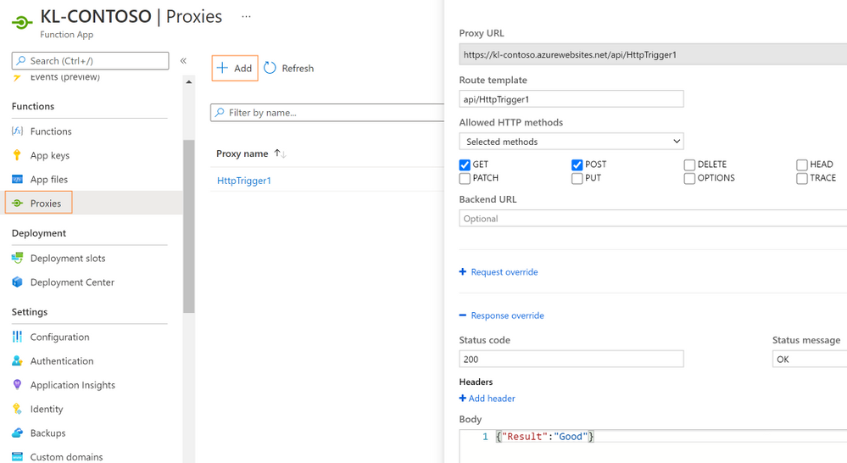Enable the HEAD method checkbox

click(x=801, y=165)
